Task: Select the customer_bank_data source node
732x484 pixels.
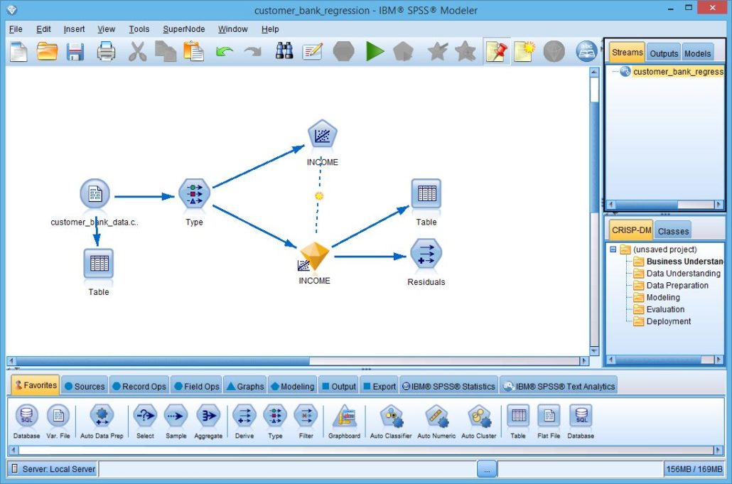Action: 95,194
